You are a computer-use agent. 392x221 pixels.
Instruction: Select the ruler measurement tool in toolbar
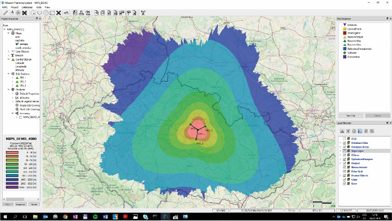[5, 13]
